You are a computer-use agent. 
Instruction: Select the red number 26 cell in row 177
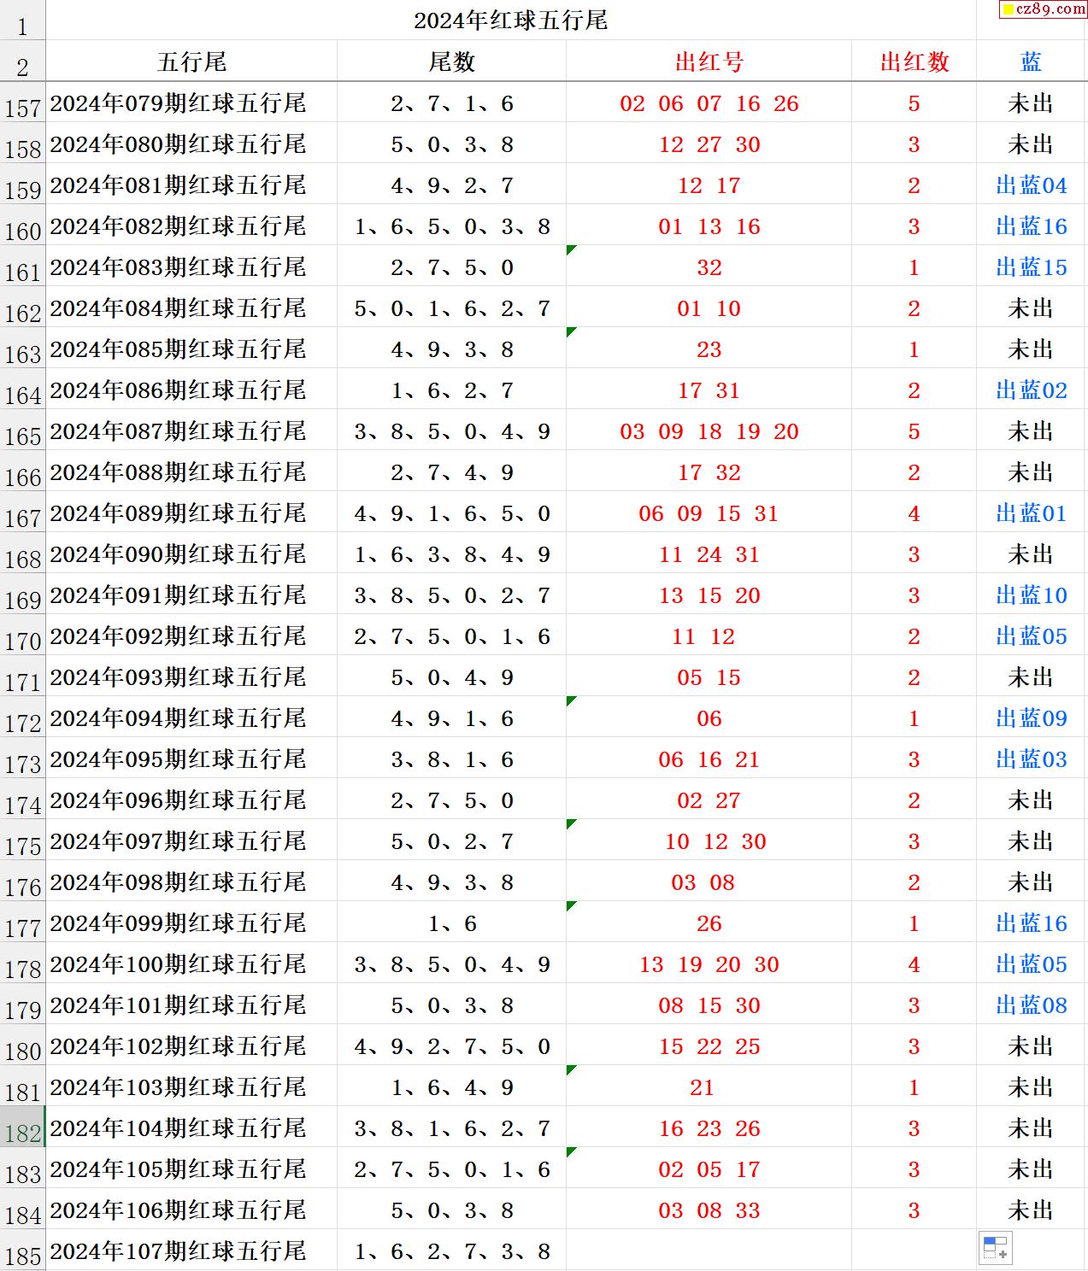pos(709,923)
